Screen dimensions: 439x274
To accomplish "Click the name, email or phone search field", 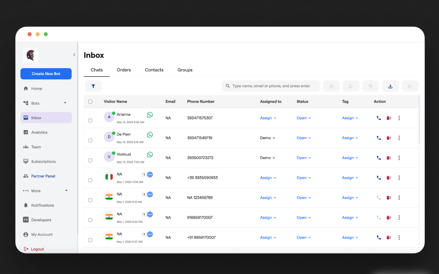I will point(271,86).
